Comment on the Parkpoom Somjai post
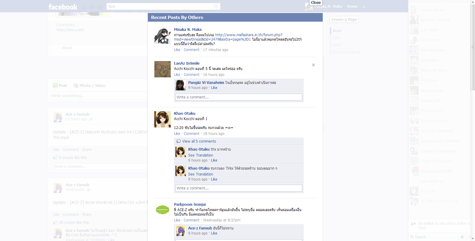 click(191, 220)
